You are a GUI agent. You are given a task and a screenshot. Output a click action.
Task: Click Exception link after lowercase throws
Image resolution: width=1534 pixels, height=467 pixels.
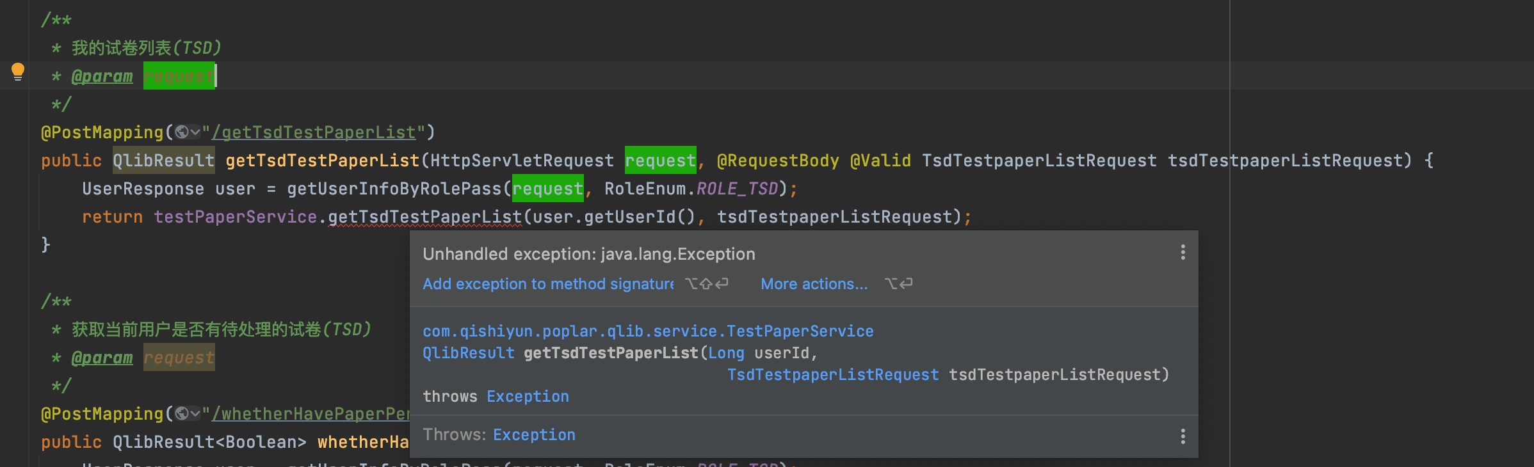coord(528,397)
